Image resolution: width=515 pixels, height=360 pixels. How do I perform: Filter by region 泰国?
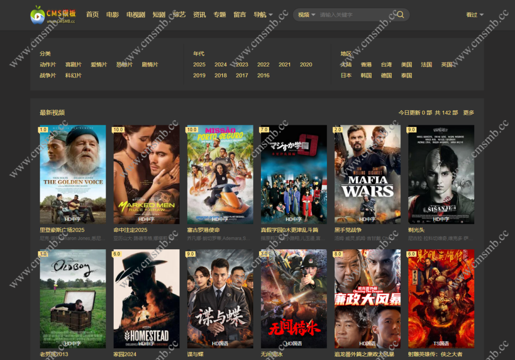tap(406, 76)
